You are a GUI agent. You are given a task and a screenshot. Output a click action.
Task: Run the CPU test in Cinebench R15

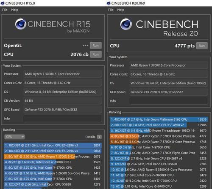coord(96,54)
